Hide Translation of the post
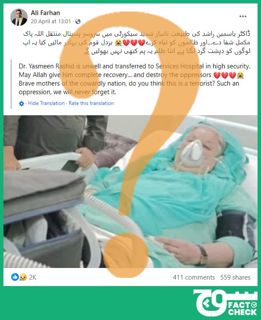 [x=46, y=103]
